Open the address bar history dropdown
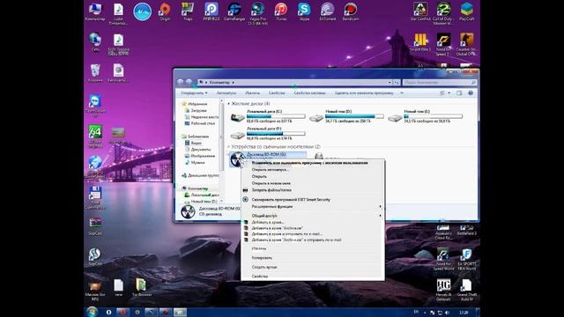Image resolution: width=564 pixels, height=317 pixels. coord(390,82)
